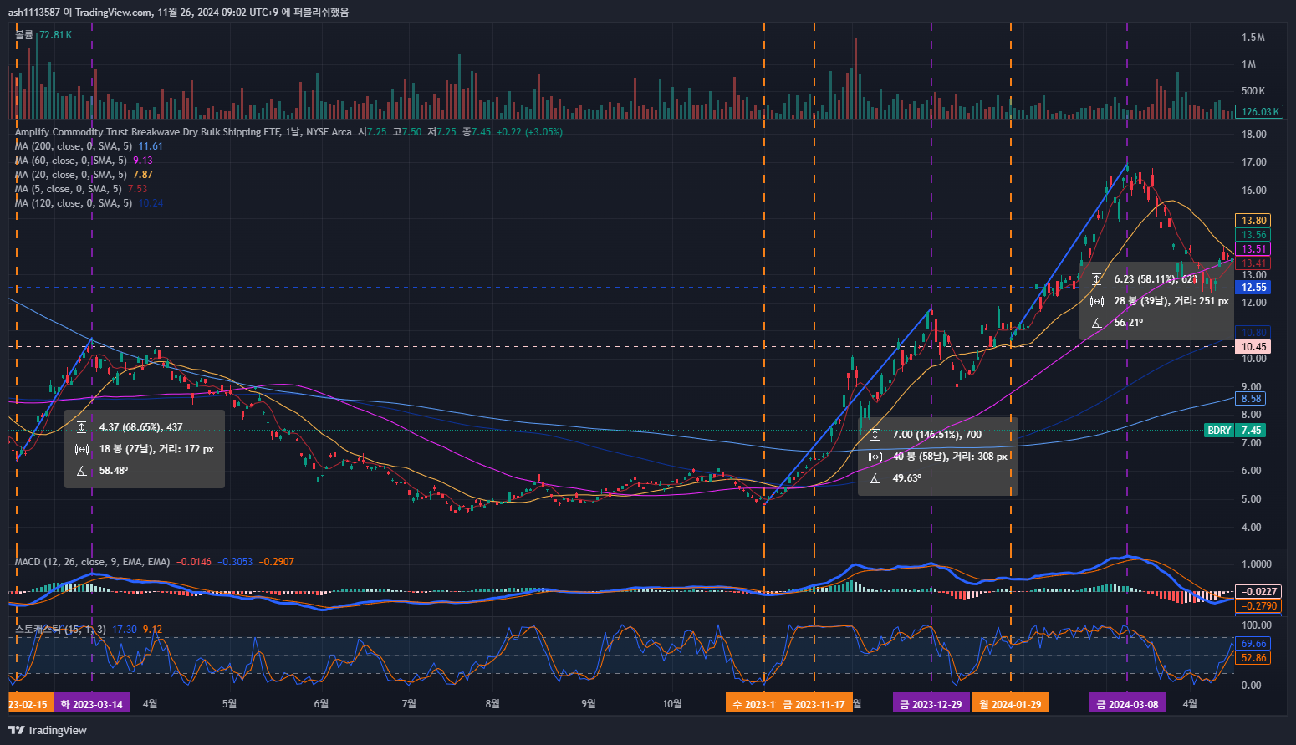1296x745 pixels.
Task: Click price range icon beside 4.37 (68.65%)
Action: (82, 427)
